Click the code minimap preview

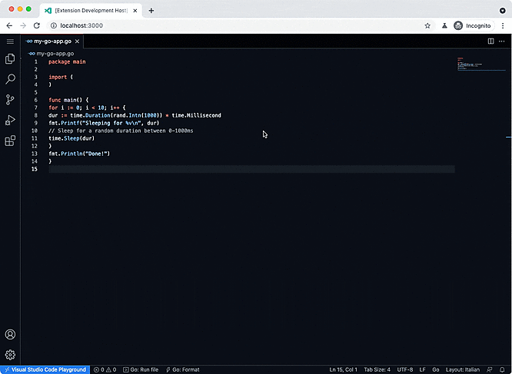tap(481, 64)
